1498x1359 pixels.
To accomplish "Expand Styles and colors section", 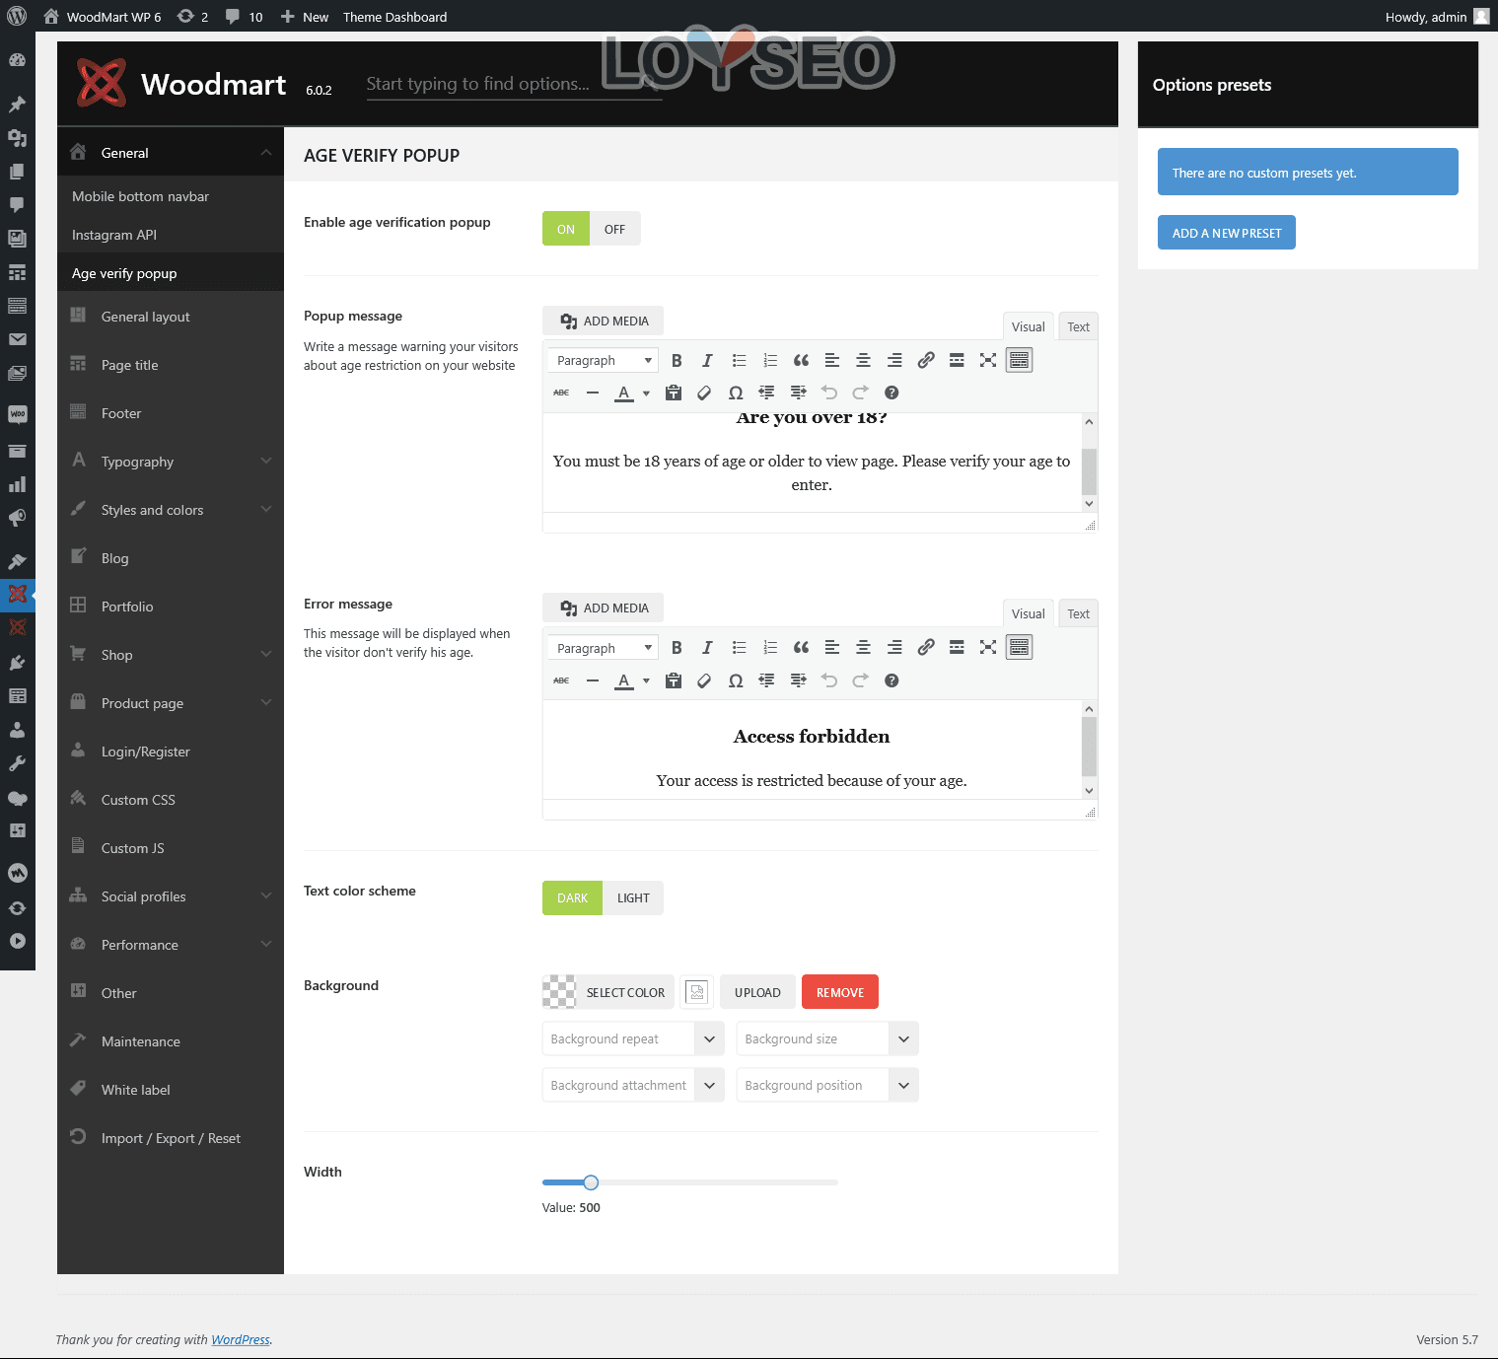I will (x=171, y=510).
